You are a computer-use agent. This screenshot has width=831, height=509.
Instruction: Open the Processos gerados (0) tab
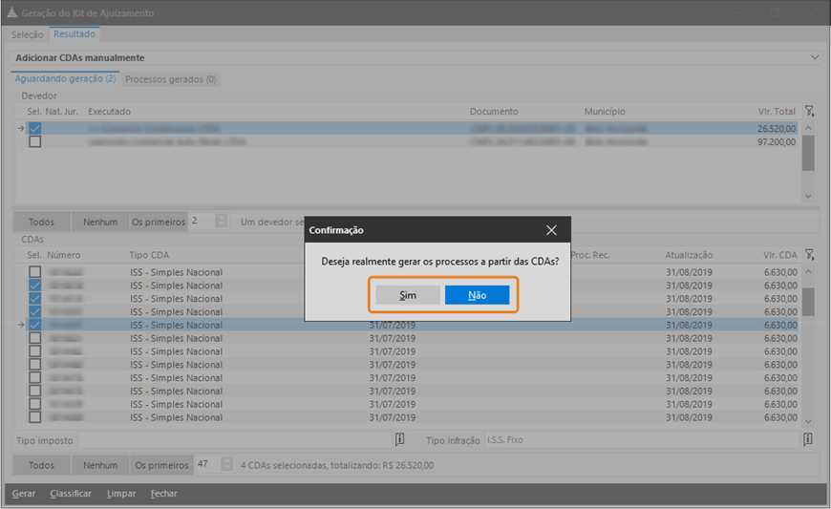[171, 79]
